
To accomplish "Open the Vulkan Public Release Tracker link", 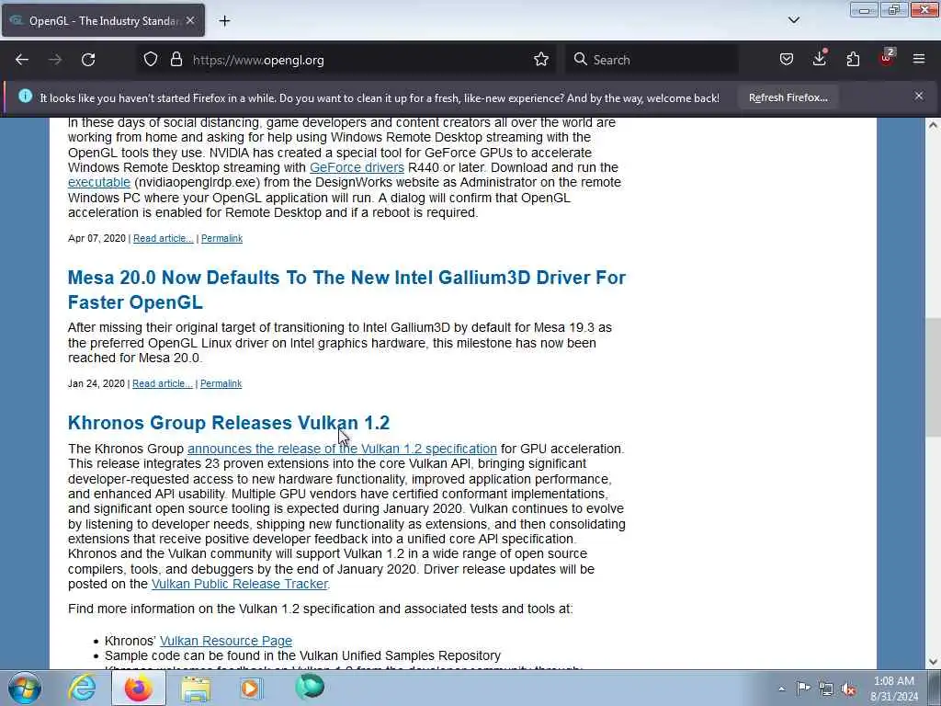I will pyautogui.click(x=240, y=584).
